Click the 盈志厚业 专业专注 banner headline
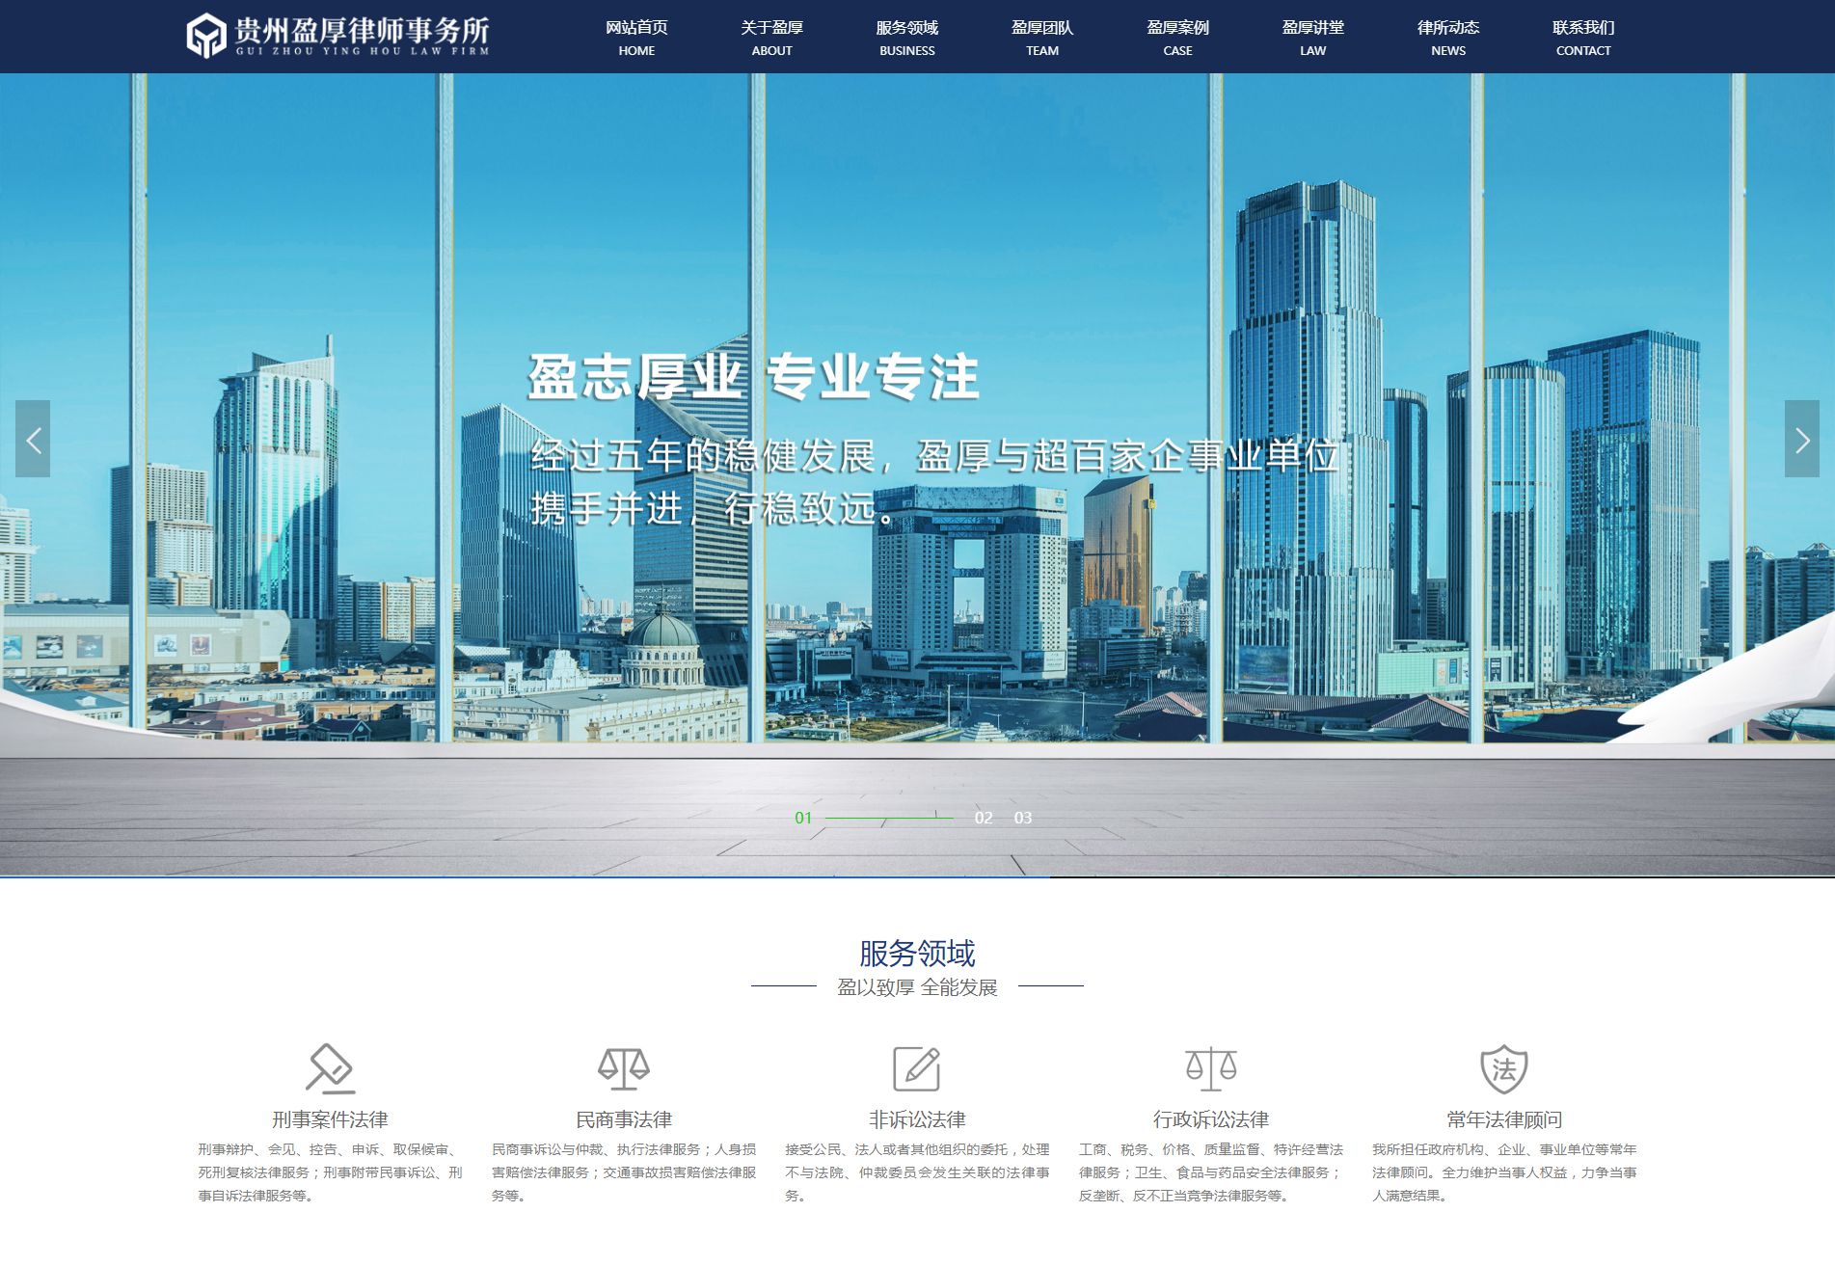Image resolution: width=1835 pixels, height=1266 pixels. click(753, 377)
